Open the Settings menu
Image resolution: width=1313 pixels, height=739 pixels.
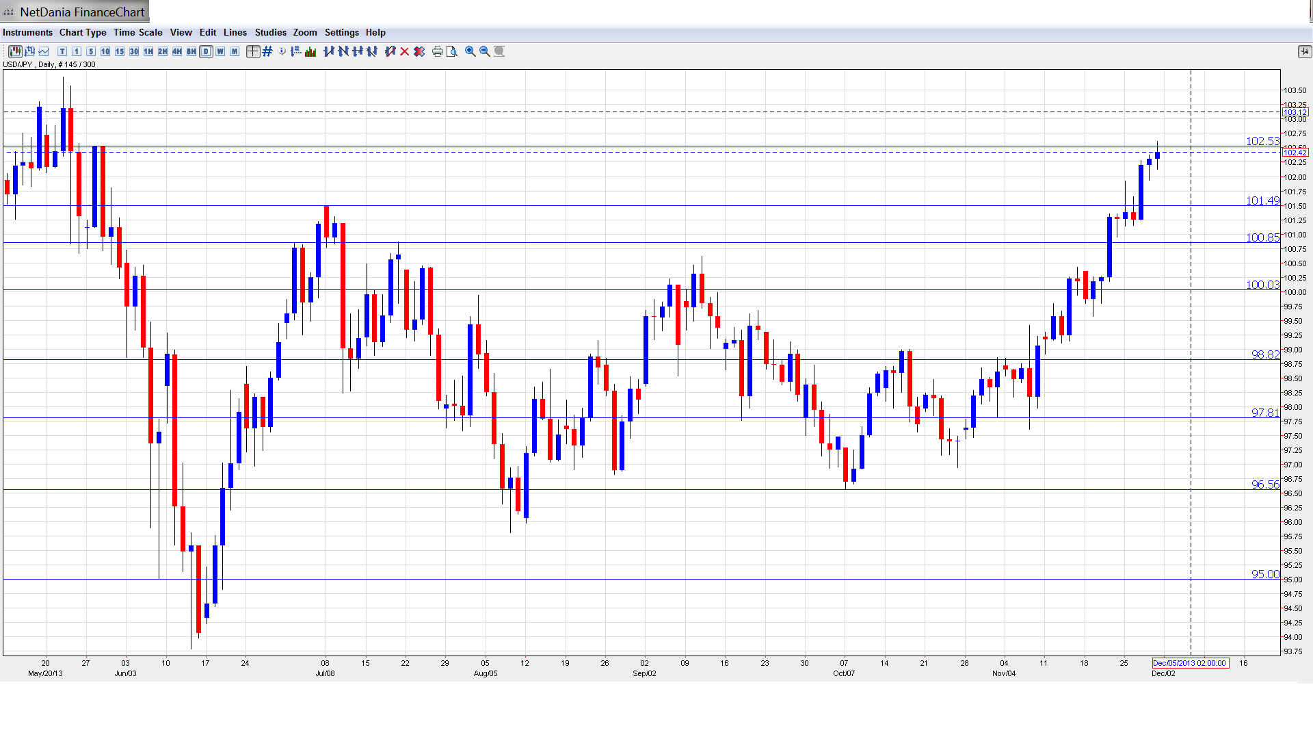click(341, 32)
